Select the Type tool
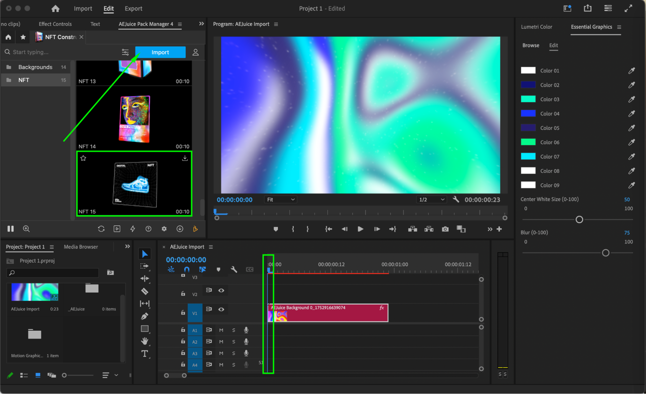The image size is (646, 394). [144, 354]
